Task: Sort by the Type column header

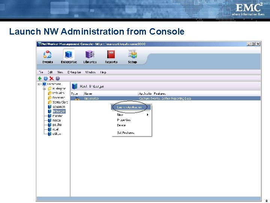Action: click(x=77, y=94)
